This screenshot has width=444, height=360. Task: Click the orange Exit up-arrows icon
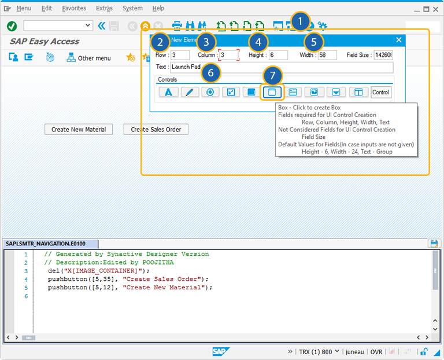coord(145,26)
